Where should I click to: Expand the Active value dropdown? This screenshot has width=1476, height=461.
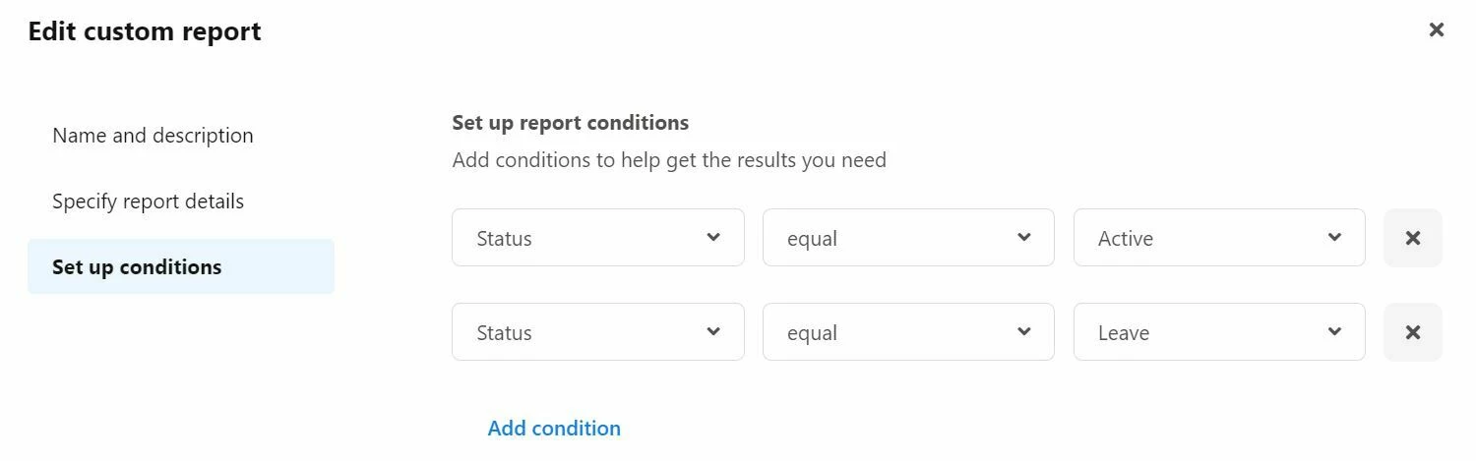(1219, 237)
